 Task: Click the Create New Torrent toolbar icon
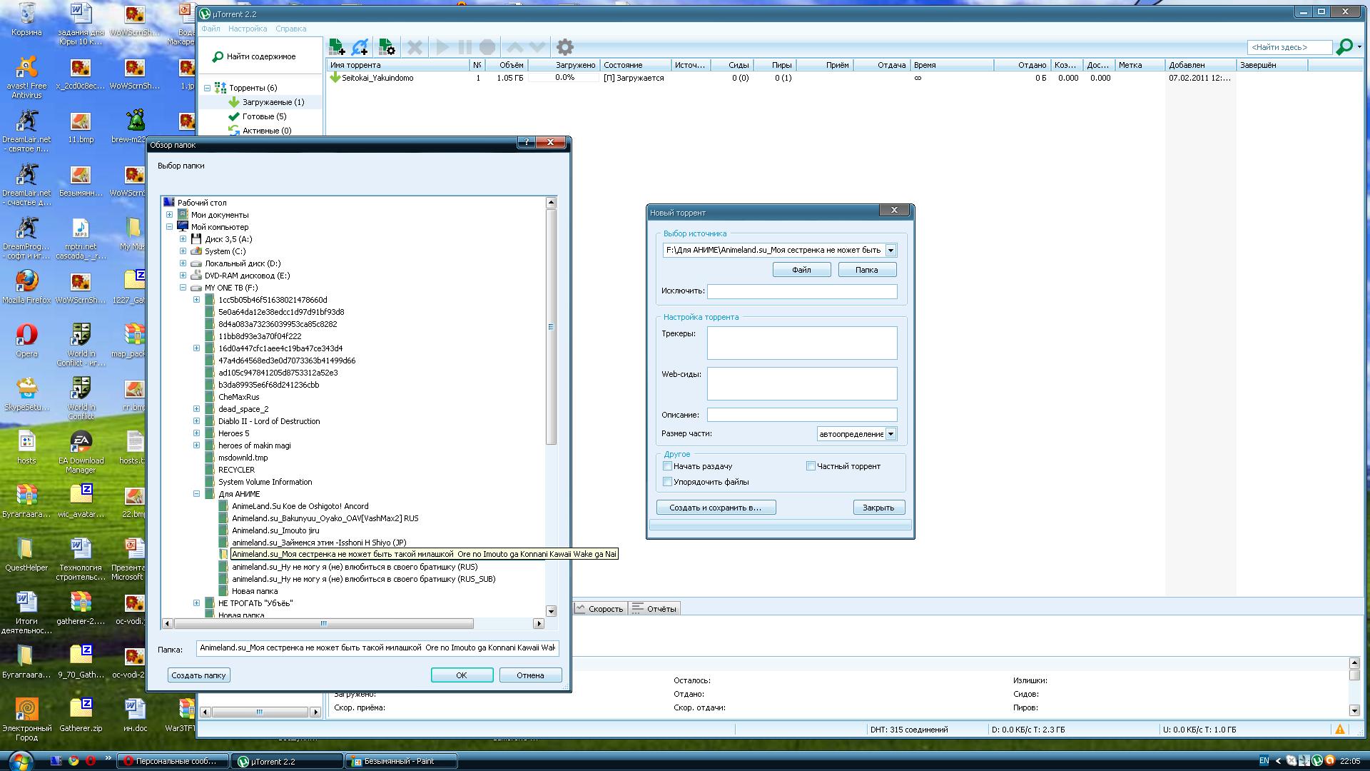pyautogui.click(x=386, y=48)
